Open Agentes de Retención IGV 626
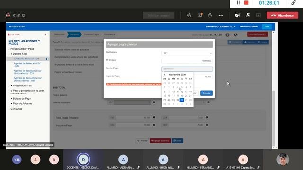 (27, 65)
